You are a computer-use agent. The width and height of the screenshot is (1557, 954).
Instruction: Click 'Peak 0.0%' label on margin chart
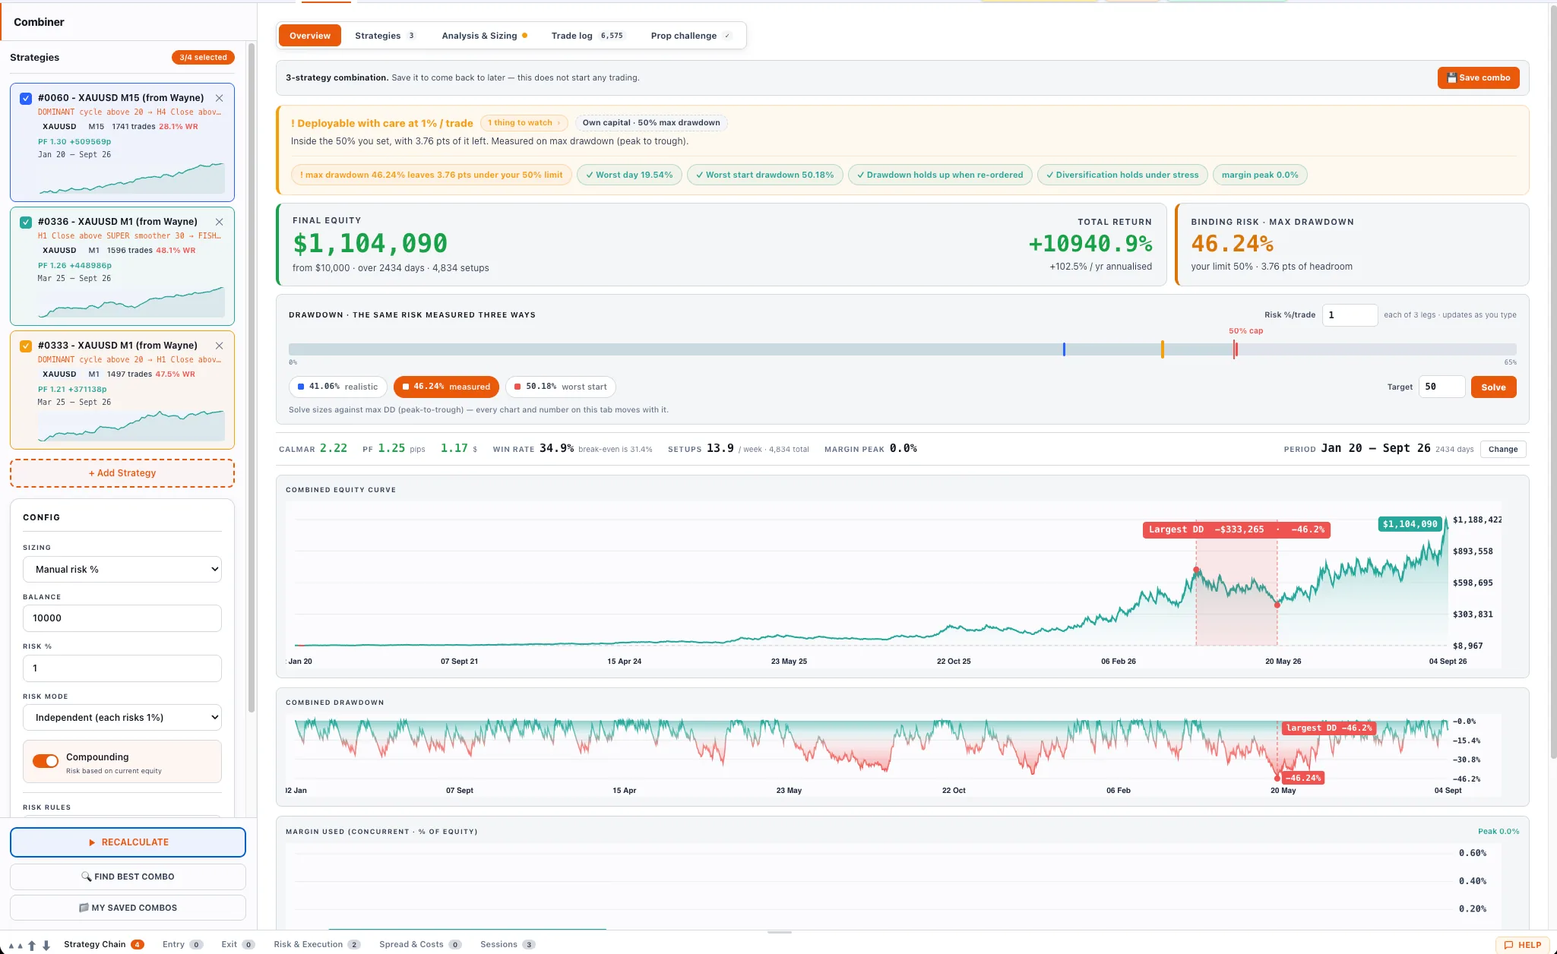point(1498,832)
